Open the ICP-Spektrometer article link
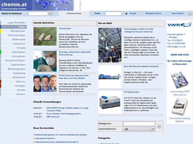The height and width of the screenshot is (144, 193). tap(132, 92)
